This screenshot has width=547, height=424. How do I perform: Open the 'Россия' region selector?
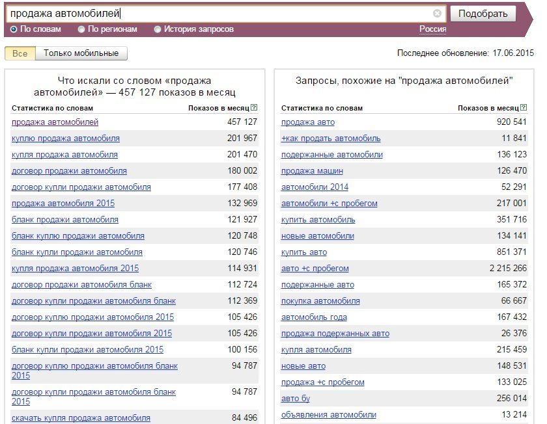click(432, 29)
